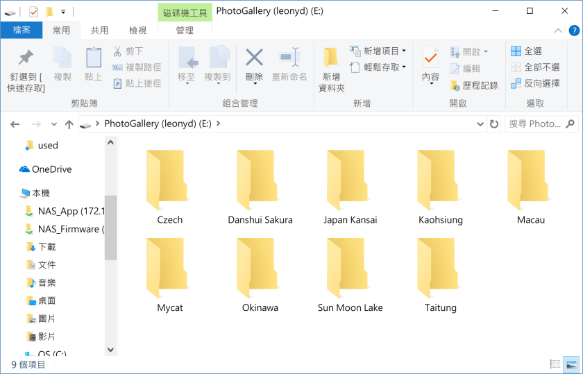This screenshot has width=583, height=374.
Task: Switch to details view in status bar
Action: coord(555,364)
